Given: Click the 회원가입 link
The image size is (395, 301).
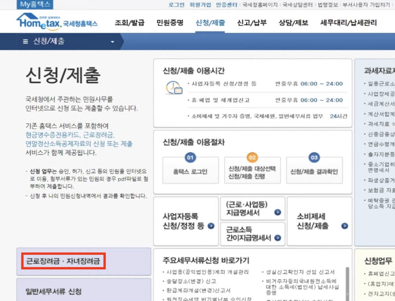Looking at the screenshot, I should (200, 5).
